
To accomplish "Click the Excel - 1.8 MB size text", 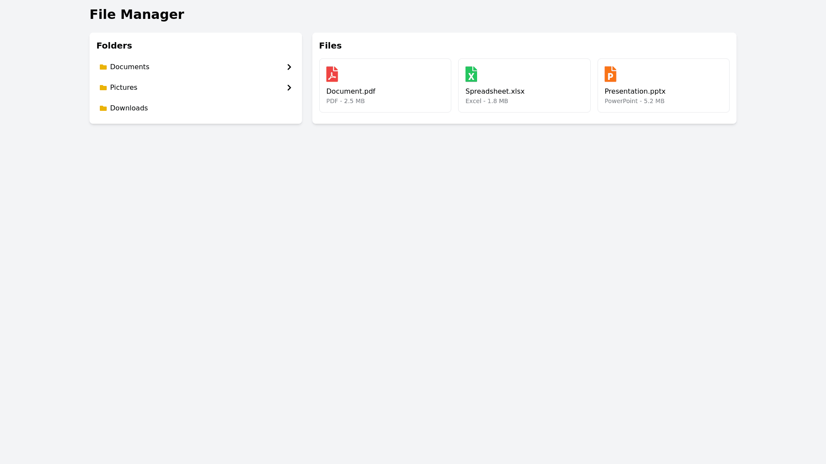I will [x=487, y=101].
